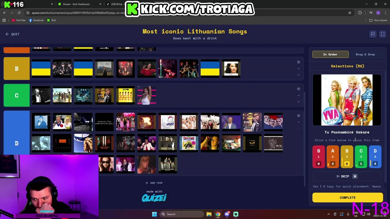Viewport: 390px width, 219px height.
Task: Open D tier settings gear
Action: pyautogui.click(x=299, y=116)
